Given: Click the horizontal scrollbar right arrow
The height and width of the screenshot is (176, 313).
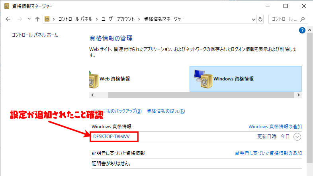Looking at the screenshot, I should (298, 95).
